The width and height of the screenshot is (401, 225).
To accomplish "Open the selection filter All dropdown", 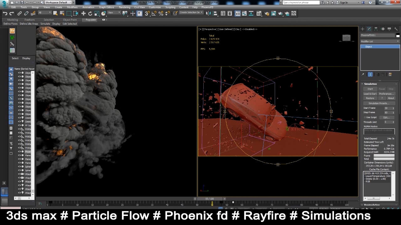I will (x=44, y=13).
